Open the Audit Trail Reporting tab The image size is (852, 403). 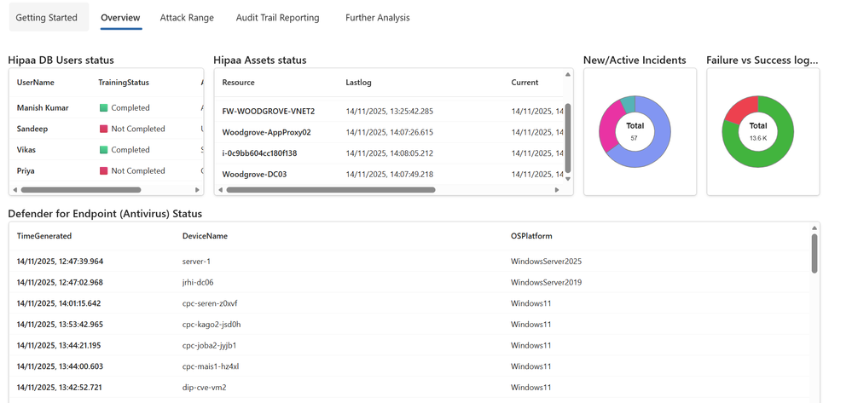pos(279,17)
